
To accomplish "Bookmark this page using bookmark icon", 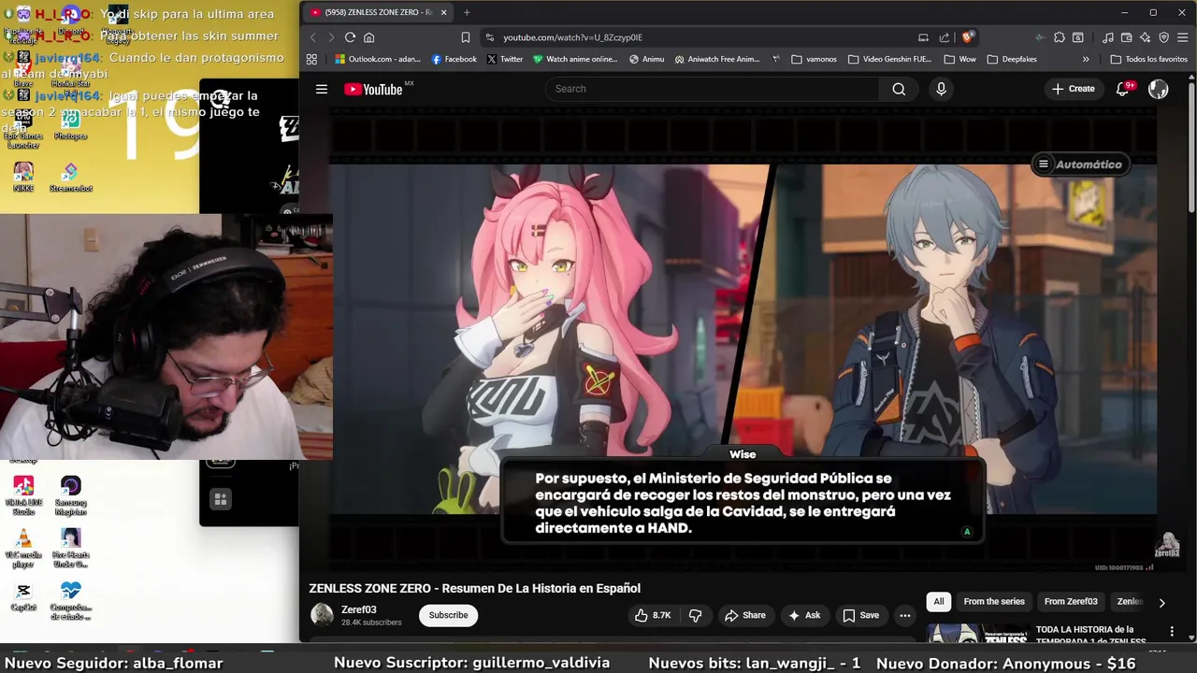I will pos(465,37).
